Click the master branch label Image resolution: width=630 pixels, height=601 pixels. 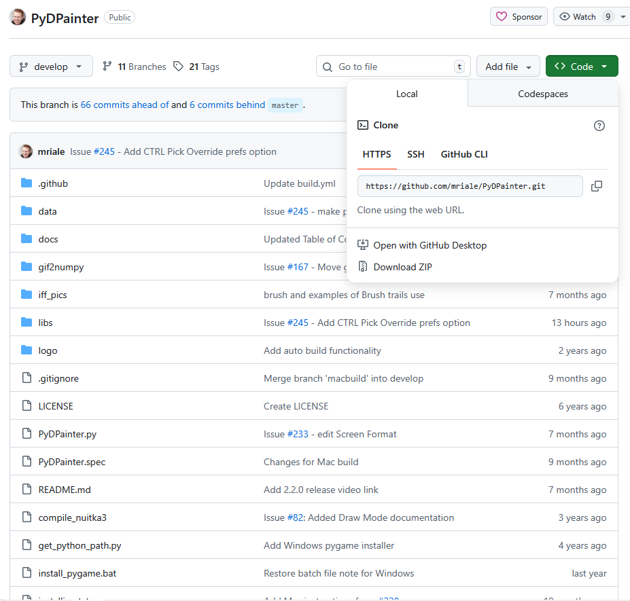tap(285, 105)
